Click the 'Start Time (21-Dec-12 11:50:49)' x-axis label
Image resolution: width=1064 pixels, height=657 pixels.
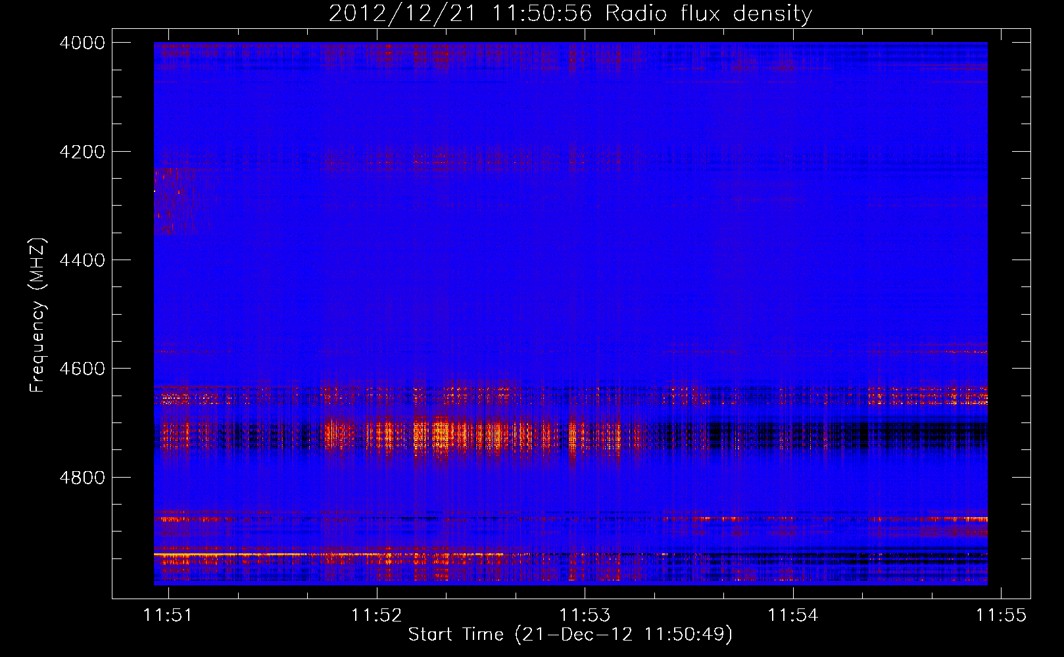570,635
